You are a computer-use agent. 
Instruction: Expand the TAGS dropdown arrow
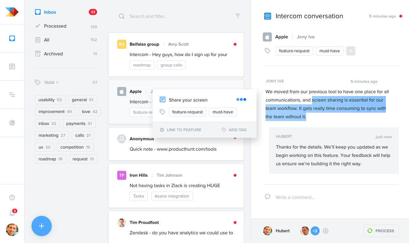[x=57, y=83]
